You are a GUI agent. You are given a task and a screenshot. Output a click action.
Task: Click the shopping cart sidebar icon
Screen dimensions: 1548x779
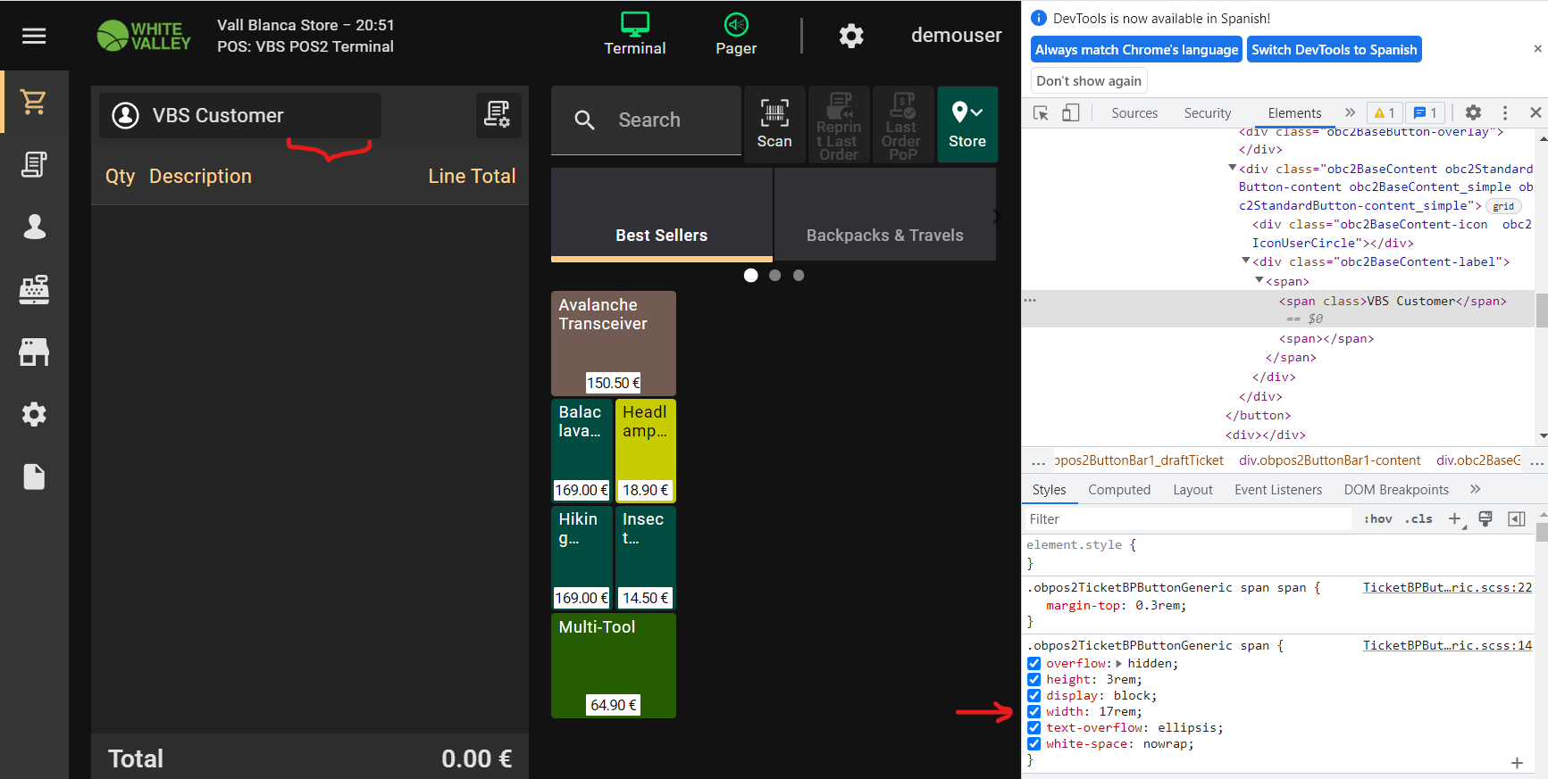(x=34, y=103)
